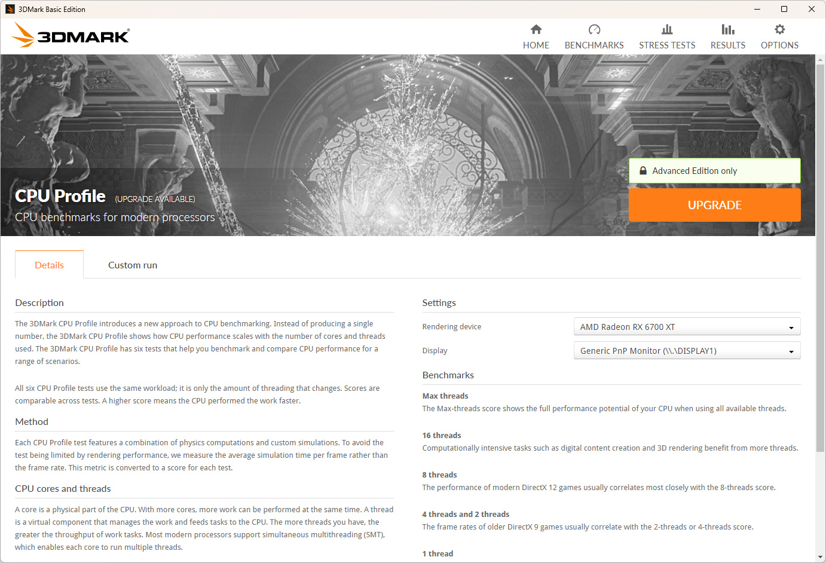Click the 3DMark title bar app icon
826x563 pixels.
(x=10, y=9)
